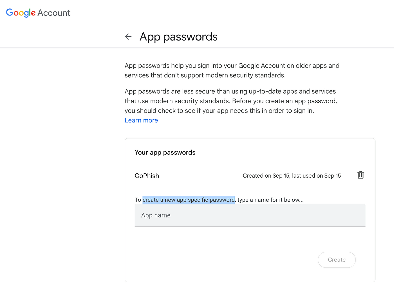Open the Learn more link
This screenshot has width=394, height=286.
[x=141, y=120]
